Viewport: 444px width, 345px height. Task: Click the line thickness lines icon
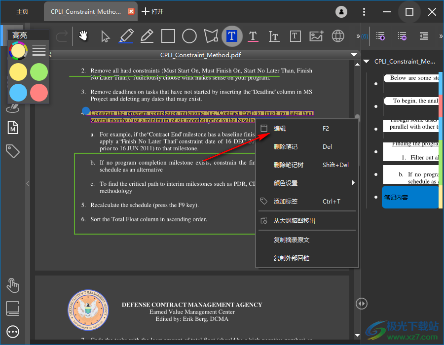coord(39,51)
